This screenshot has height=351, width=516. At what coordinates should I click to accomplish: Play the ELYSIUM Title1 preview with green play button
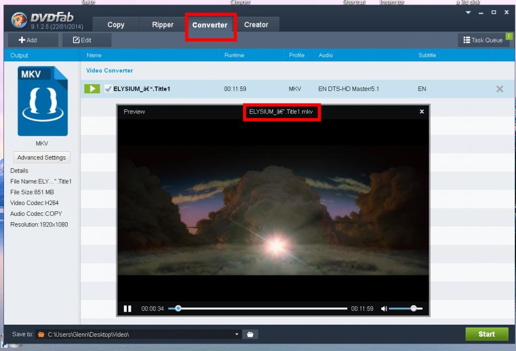[92, 89]
